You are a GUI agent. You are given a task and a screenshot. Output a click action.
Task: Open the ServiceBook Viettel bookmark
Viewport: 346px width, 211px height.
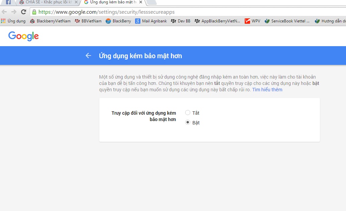click(287, 21)
